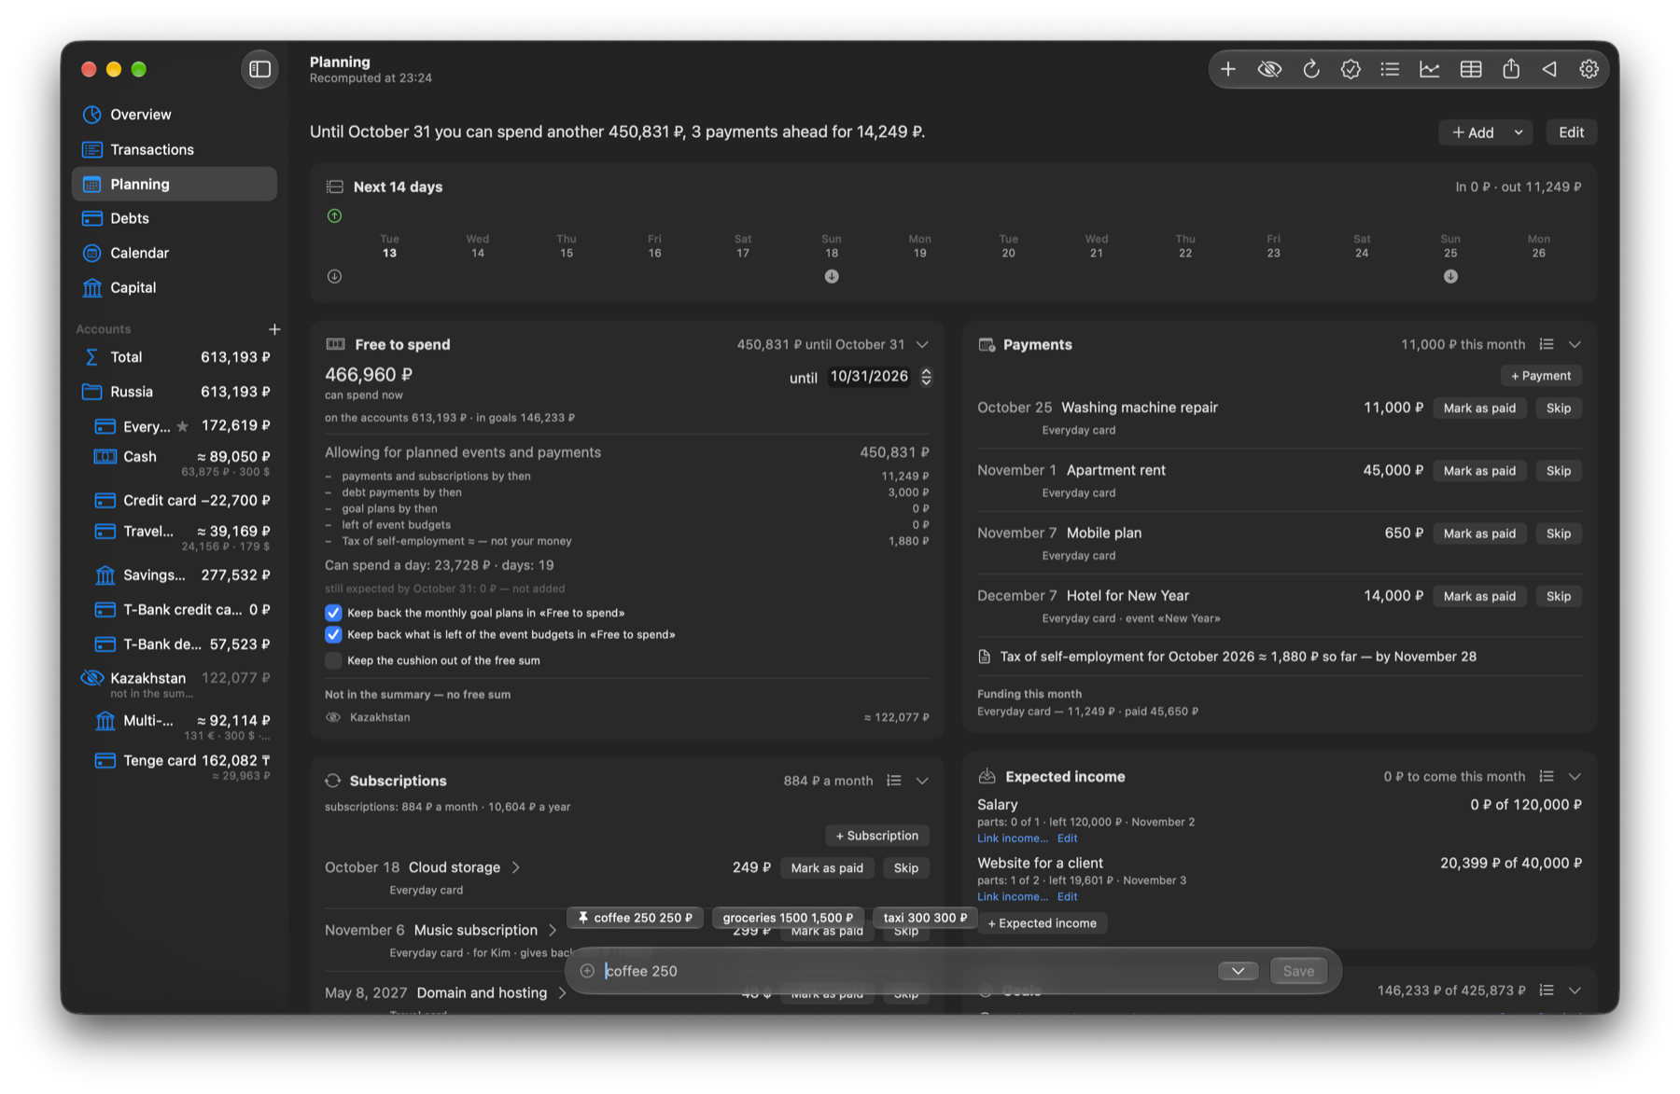Enable Keep the cushion out of the free sum
The width and height of the screenshot is (1680, 1094).
pos(333,660)
